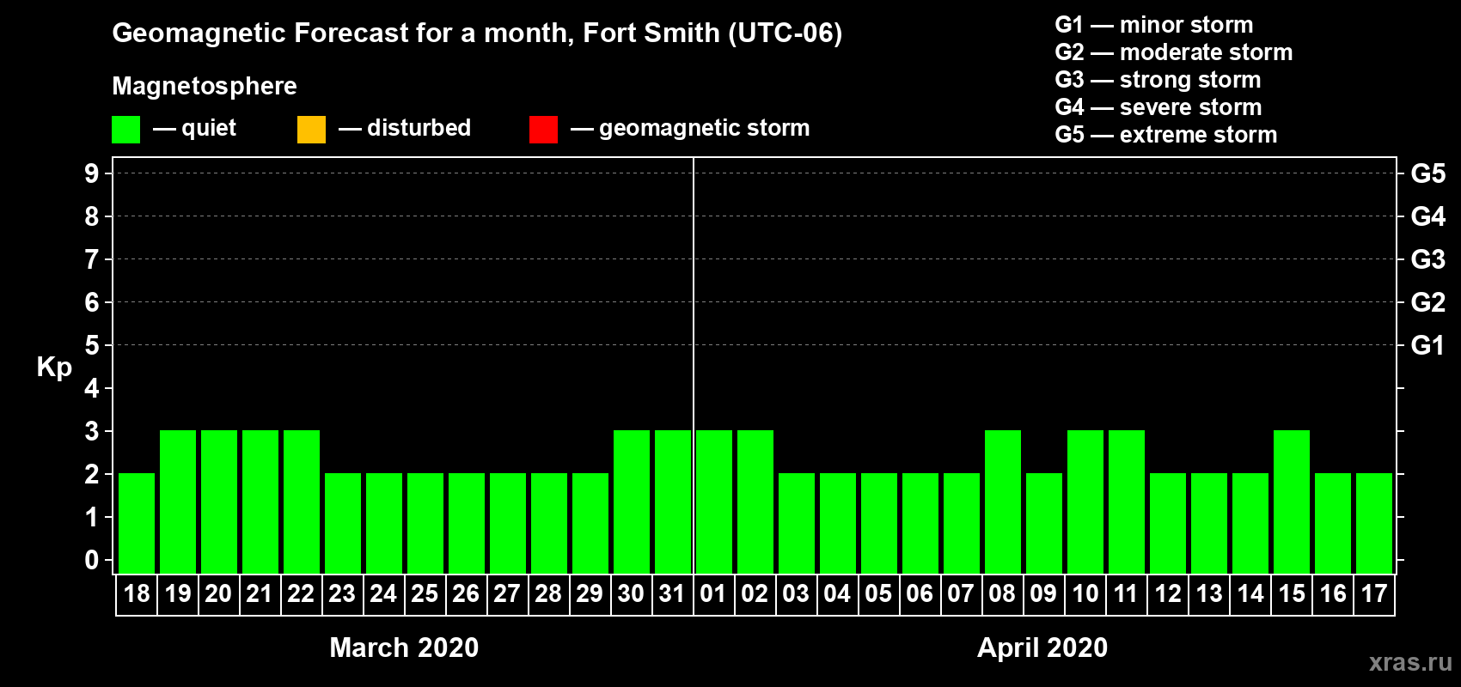Click the date label 19 in March

[x=178, y=593]
